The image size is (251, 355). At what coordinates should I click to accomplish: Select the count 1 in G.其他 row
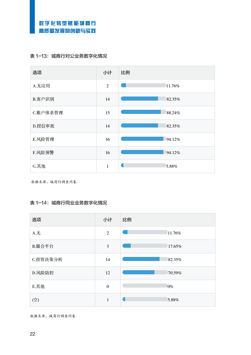(108, 166)
